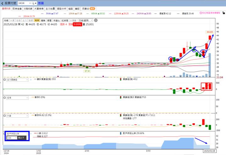The height and width of the screenshot is (155, 226).
Task: Click the help question mark in 主力買賣超 panel
Action: [31, 80]
